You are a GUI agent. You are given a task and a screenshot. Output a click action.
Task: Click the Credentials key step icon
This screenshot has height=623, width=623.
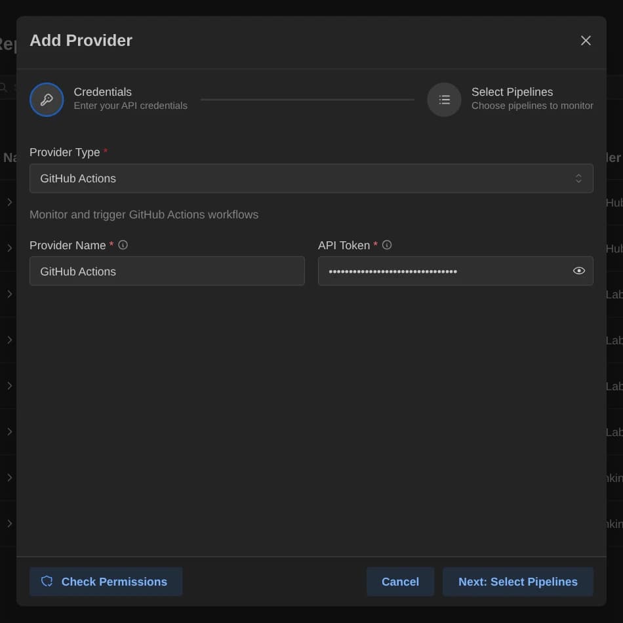(x=47, y=99)
